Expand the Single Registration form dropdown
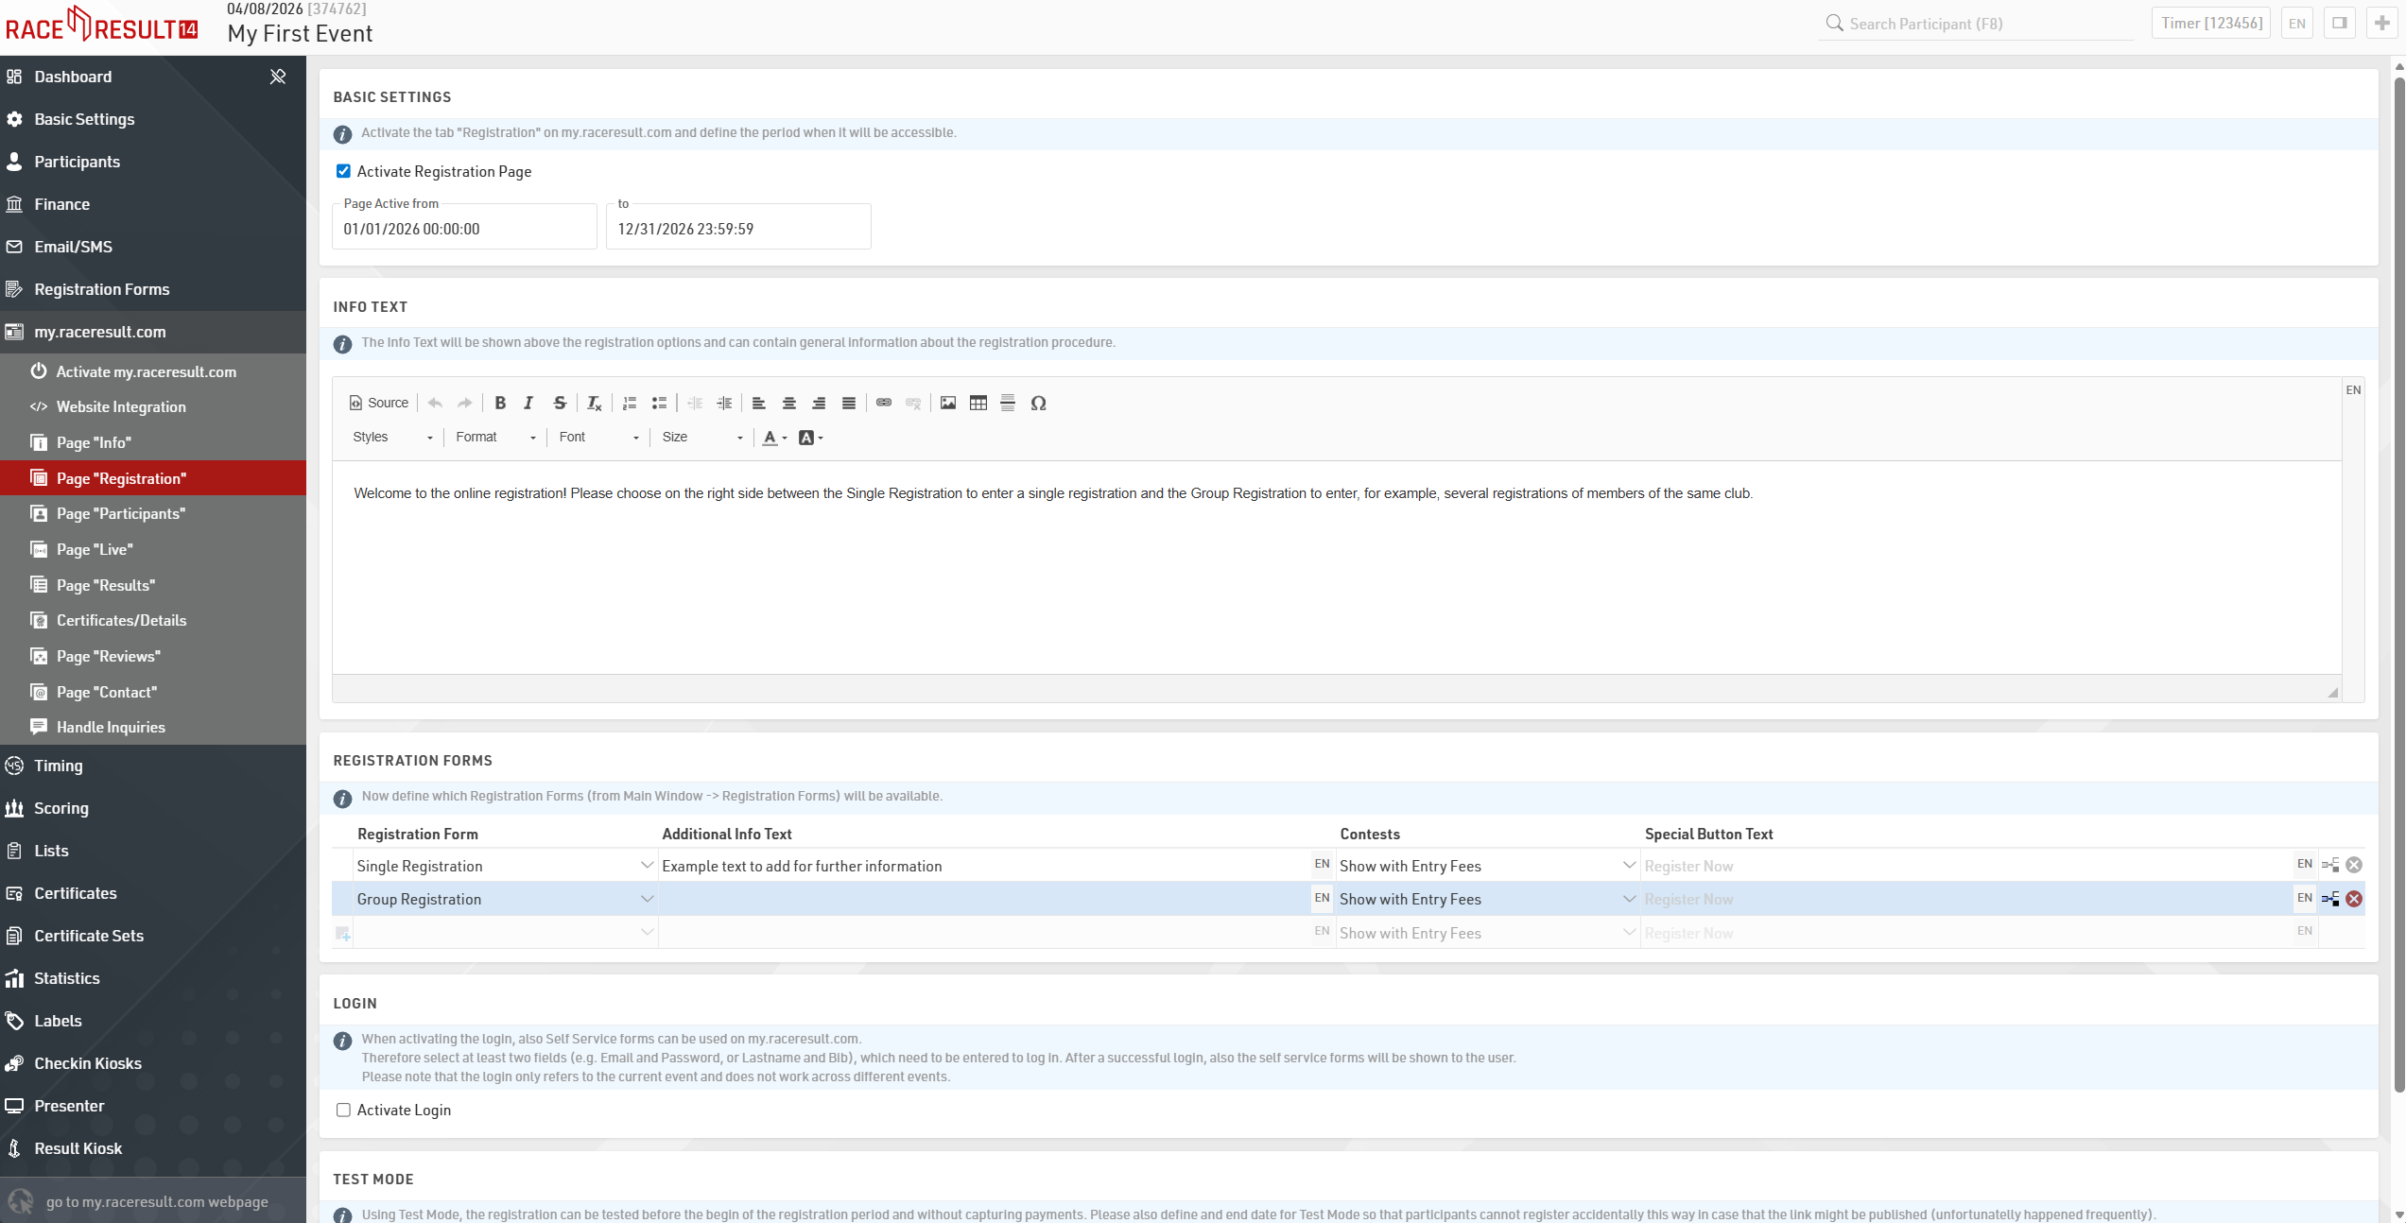The image size is (2406, 1223). pos(647,866)
